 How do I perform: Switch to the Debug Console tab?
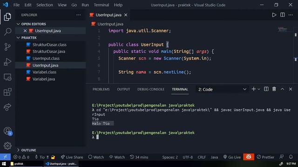[x=151, y=89]
